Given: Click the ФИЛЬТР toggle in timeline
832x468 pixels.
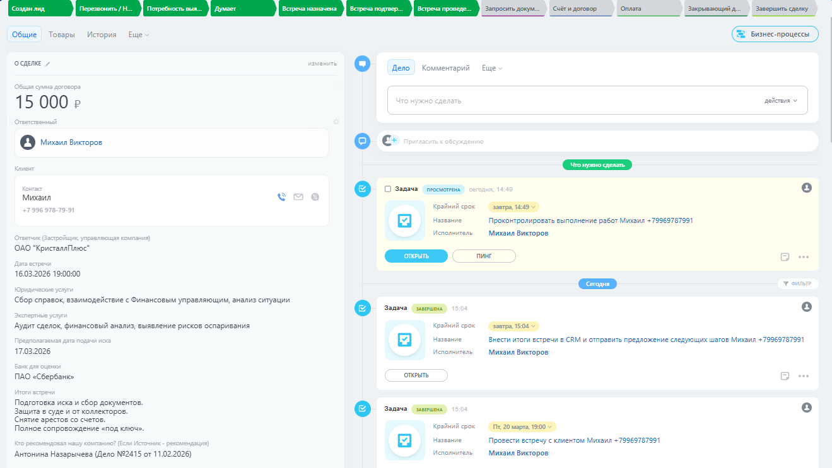Looking at the screenshot, I should click(x=797, y=284).
